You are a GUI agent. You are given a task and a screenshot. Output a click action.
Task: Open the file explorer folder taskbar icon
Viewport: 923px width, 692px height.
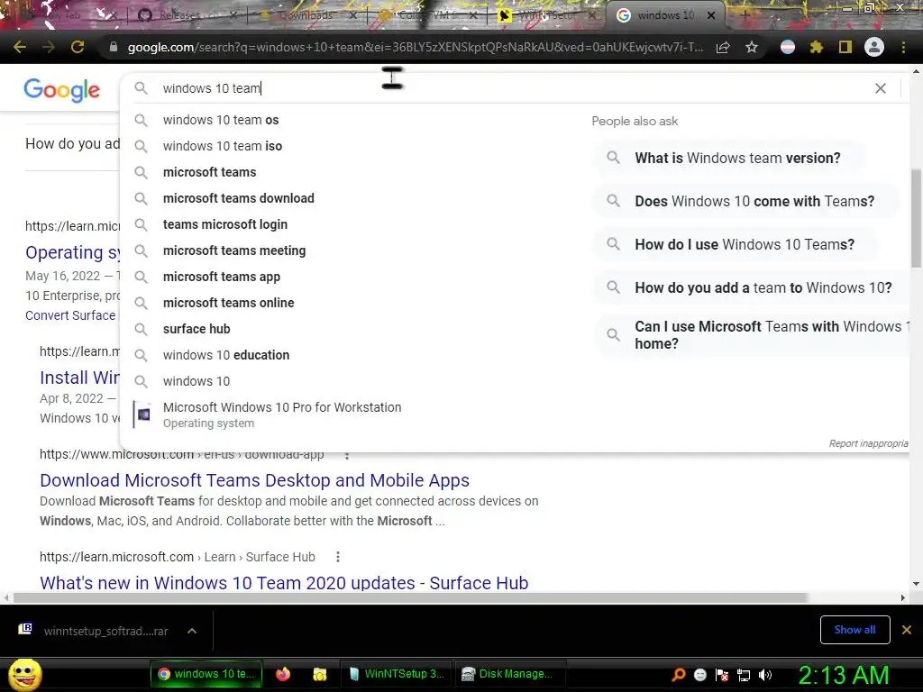tap(320, 674)
